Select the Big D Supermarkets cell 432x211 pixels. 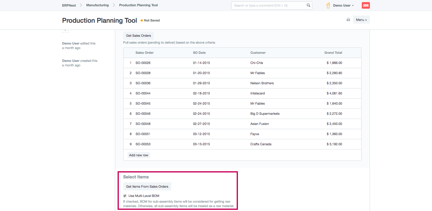[x=265, y=114]
